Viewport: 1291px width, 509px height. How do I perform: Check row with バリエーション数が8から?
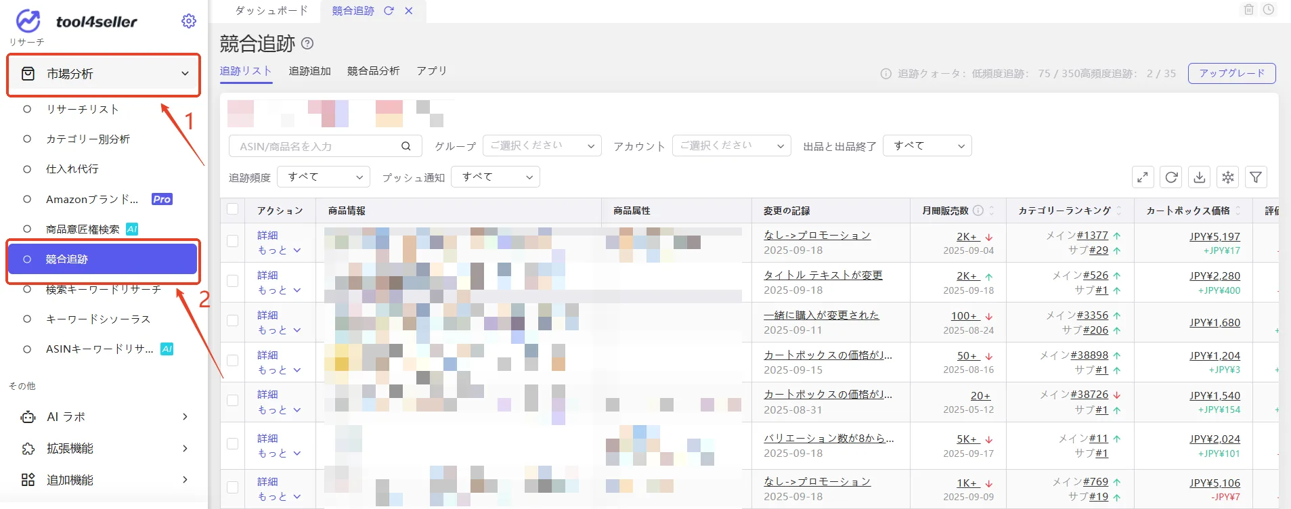(233, 444)
